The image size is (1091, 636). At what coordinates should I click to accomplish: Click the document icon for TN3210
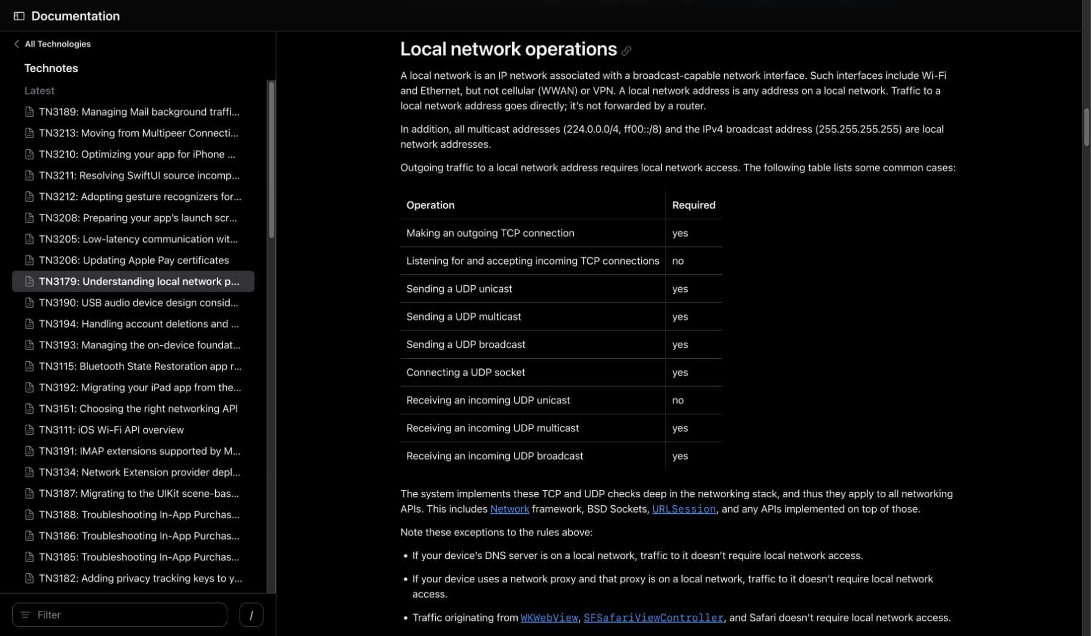tap(29, 155)
